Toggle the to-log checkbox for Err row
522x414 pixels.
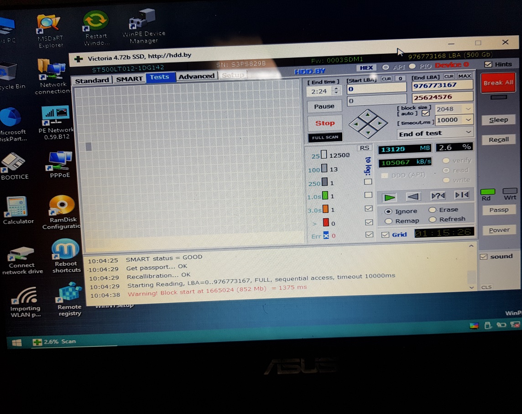(x=369, y=235)
